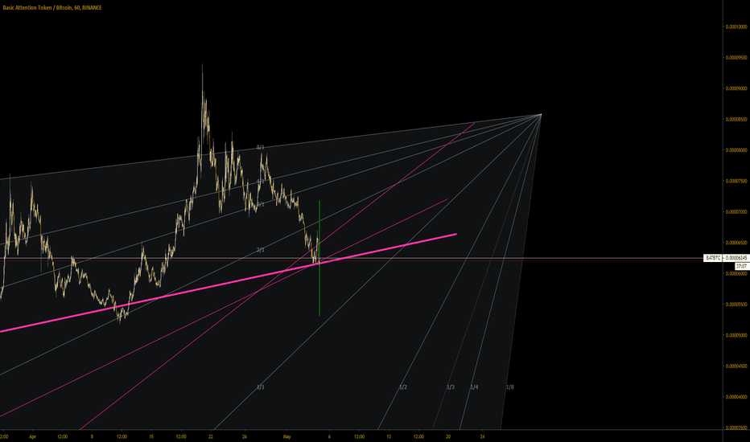This screenshot has height=442, width=750.
Task: Click the 0.00007000 price axis label
Action: click(x=736, y=211)
